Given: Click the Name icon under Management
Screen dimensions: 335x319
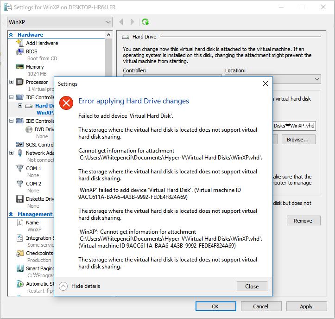Looking at the screenshot, I should (20, 223).
